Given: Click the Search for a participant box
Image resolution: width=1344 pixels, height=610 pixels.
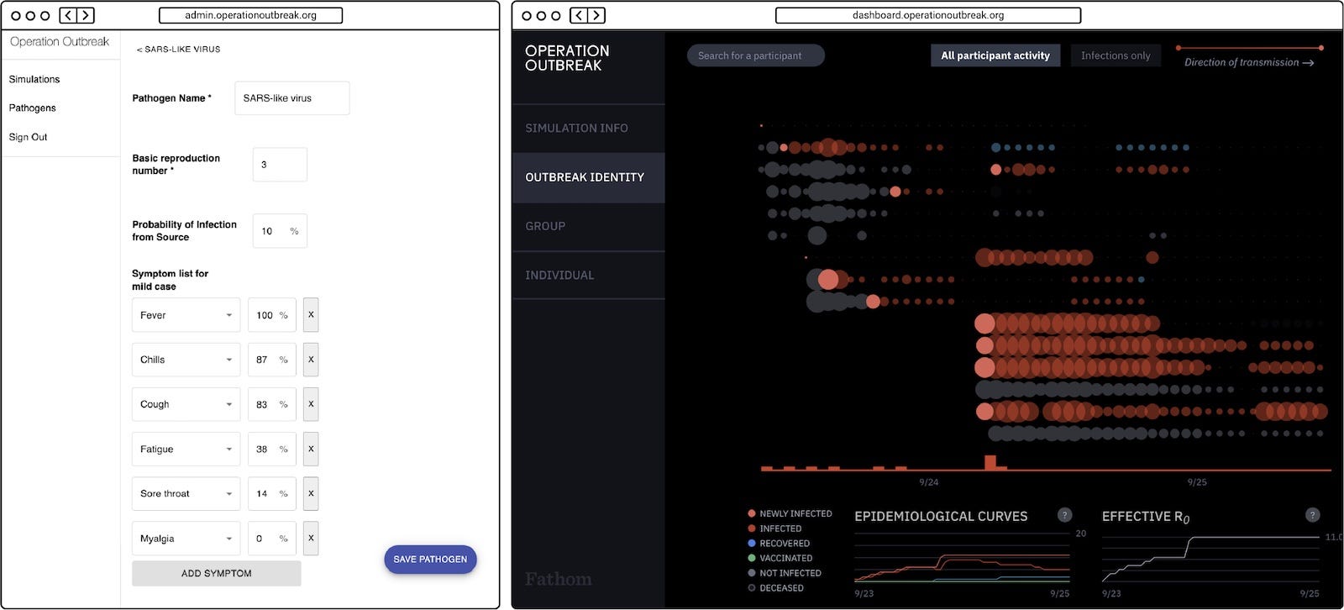Looking at the screenshot, I should [x=755, y=55].
